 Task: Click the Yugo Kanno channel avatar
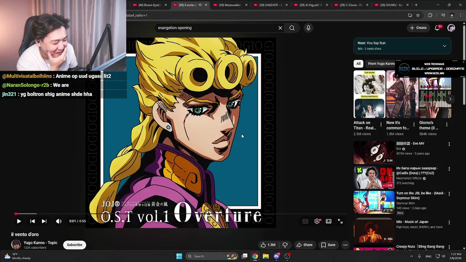coord(16,245)
